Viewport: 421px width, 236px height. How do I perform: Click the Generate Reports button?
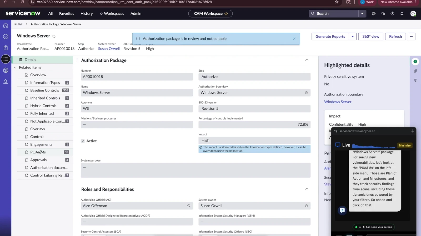[x=330, y=36]
